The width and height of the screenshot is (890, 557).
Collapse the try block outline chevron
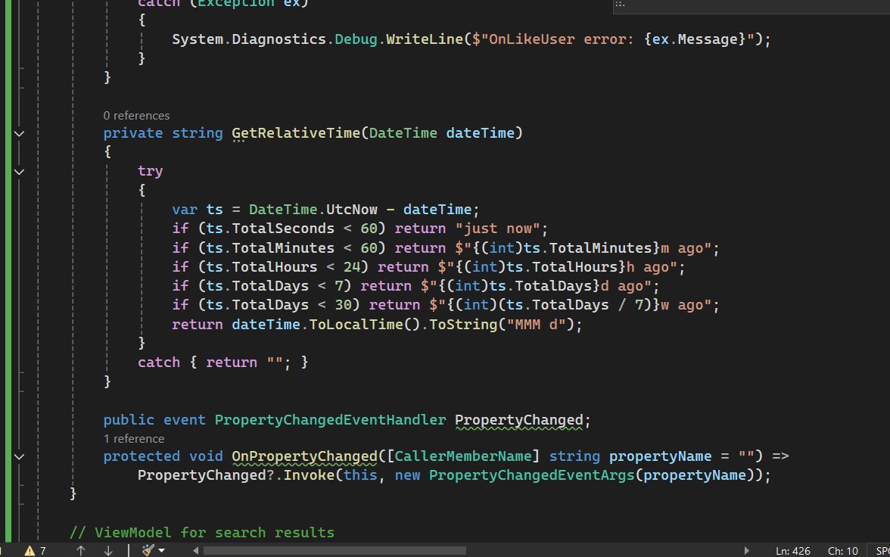click(20, 172)
